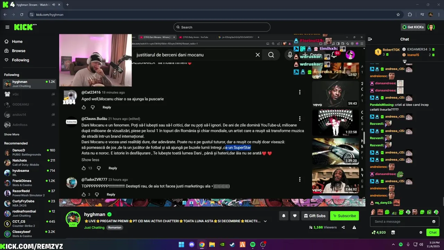Select AdinRoss in Following list
Viewport: 444px width, 250px height.
pos(29,125)
